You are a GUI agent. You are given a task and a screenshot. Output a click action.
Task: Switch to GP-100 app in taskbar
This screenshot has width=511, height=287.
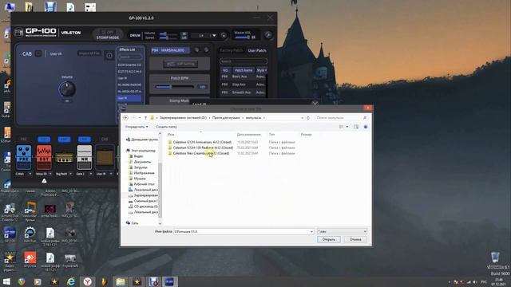point(169,281)
